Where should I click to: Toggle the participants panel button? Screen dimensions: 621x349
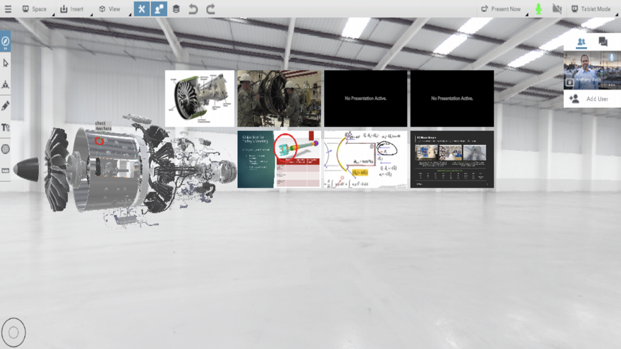point(159,9)
